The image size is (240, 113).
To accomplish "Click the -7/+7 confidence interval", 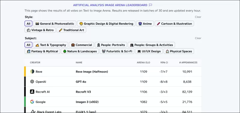I will click(163, 72).
